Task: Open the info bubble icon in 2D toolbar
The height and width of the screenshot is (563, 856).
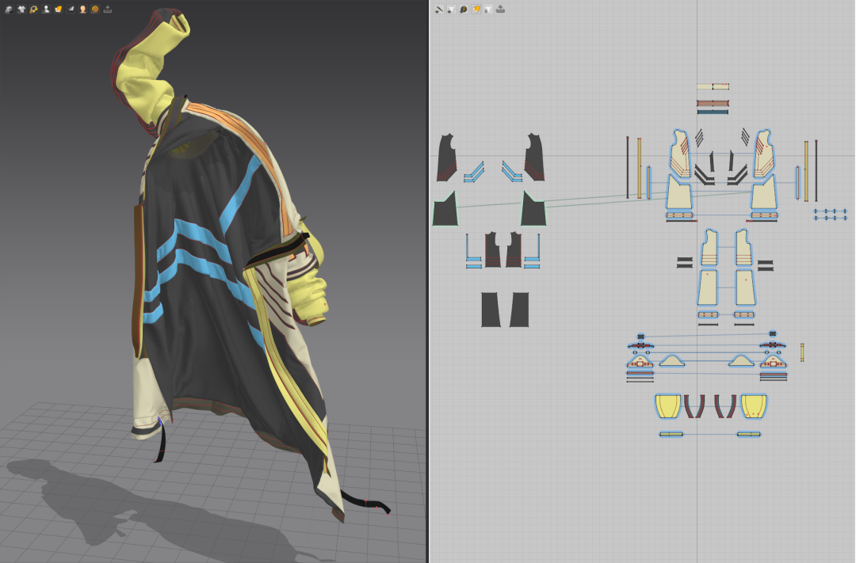Action: coord(464,10)
